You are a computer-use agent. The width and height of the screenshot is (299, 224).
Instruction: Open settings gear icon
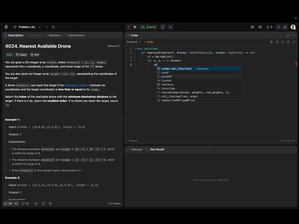260,27
